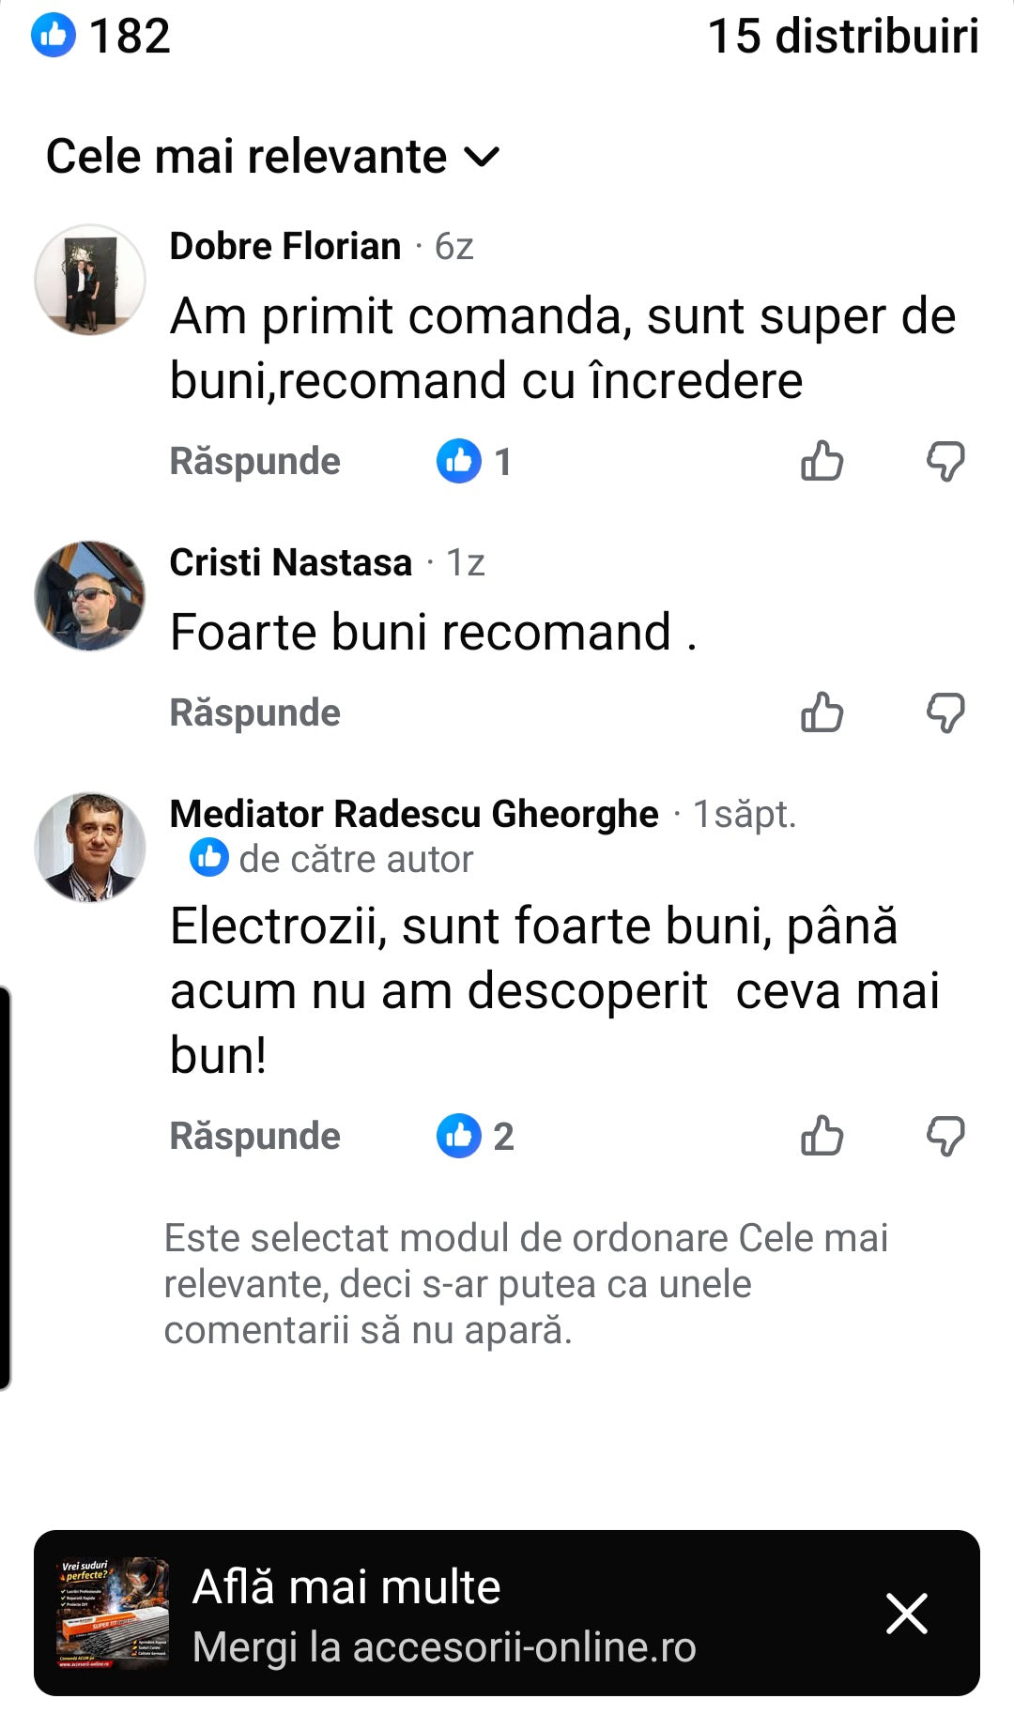Screen dimensions: 1014x1714
Task: Dislike Mediator Radescu Gheorghe's comment
Action: point(945,1136)
